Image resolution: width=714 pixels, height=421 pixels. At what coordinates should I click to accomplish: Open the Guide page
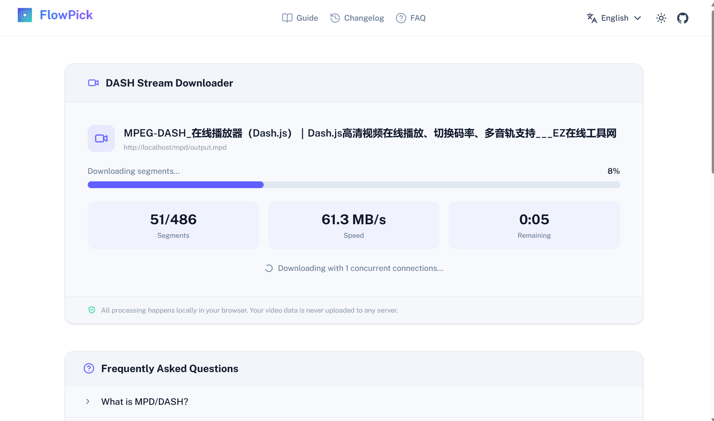click(x=300, y=18)
